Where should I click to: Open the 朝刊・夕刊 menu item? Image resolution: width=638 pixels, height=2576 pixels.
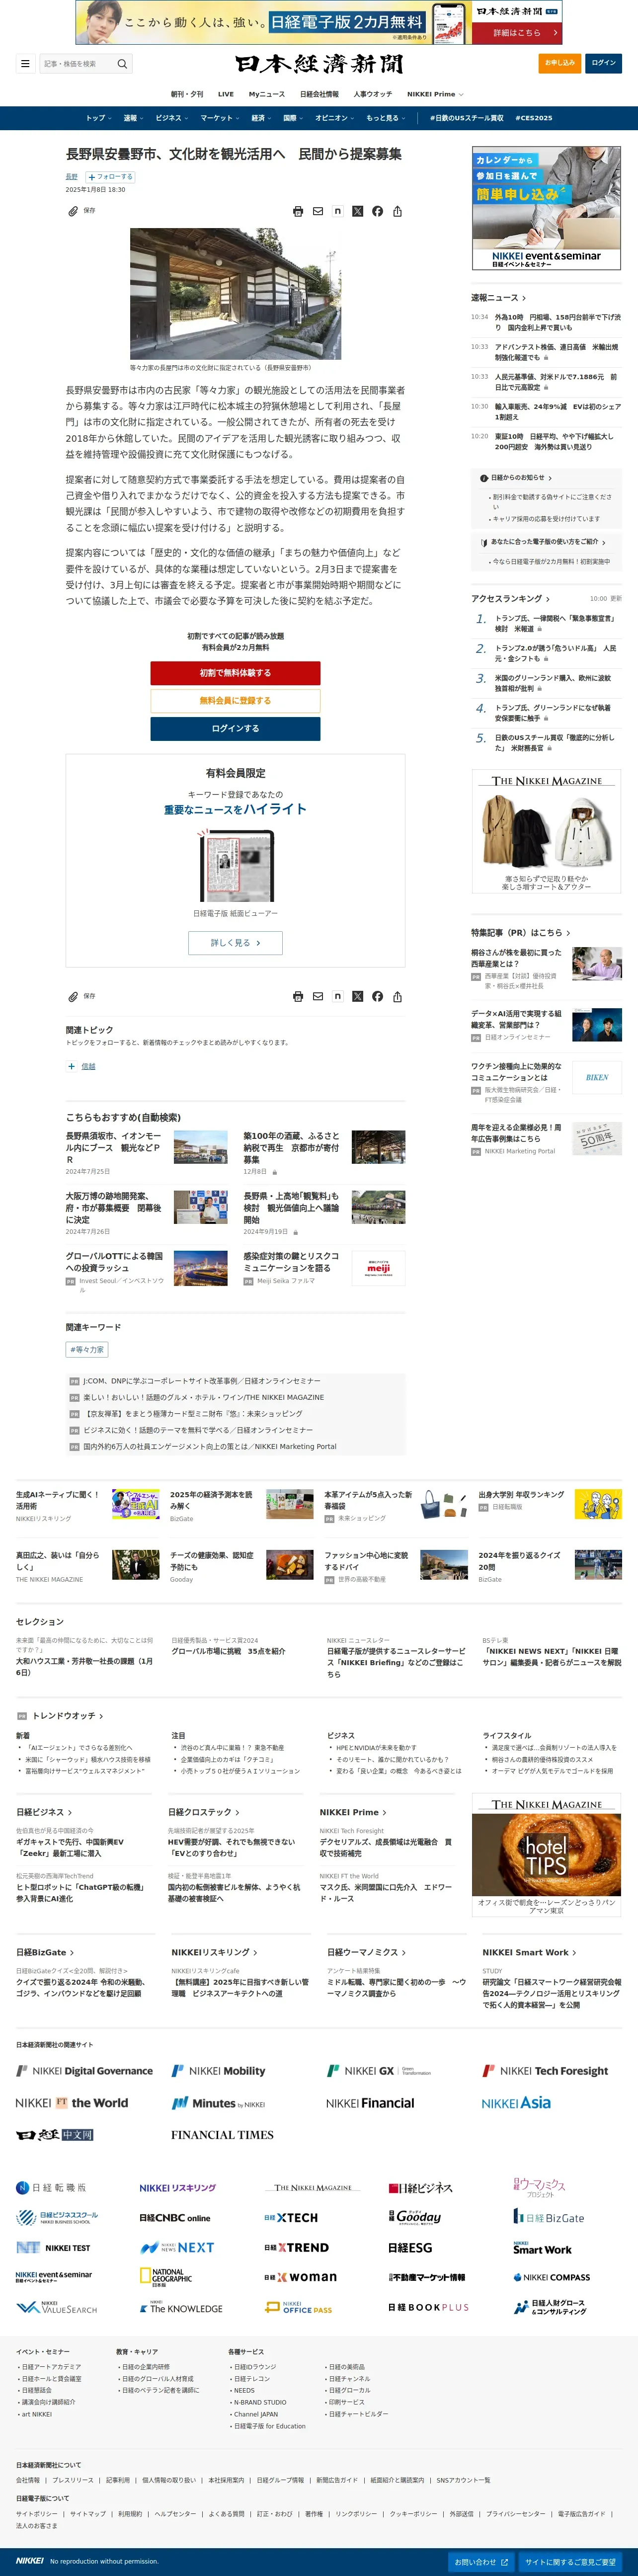(187, 94)
